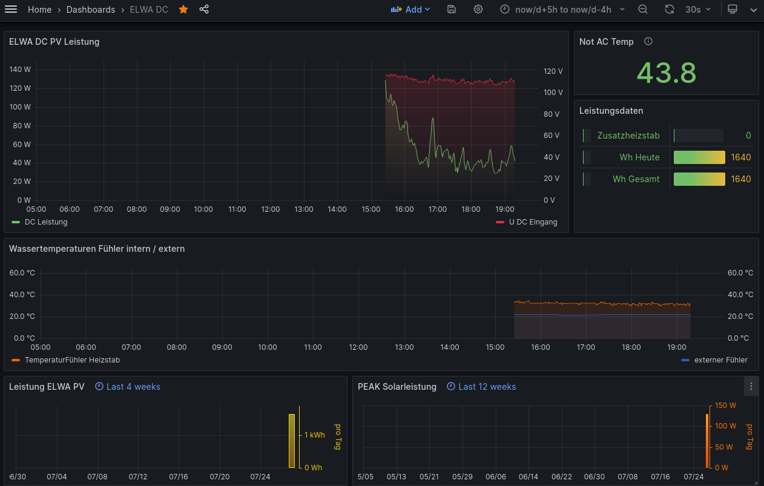Expand the 30s refresh interval dropdown
764x486 pixels.
[698, 10]
